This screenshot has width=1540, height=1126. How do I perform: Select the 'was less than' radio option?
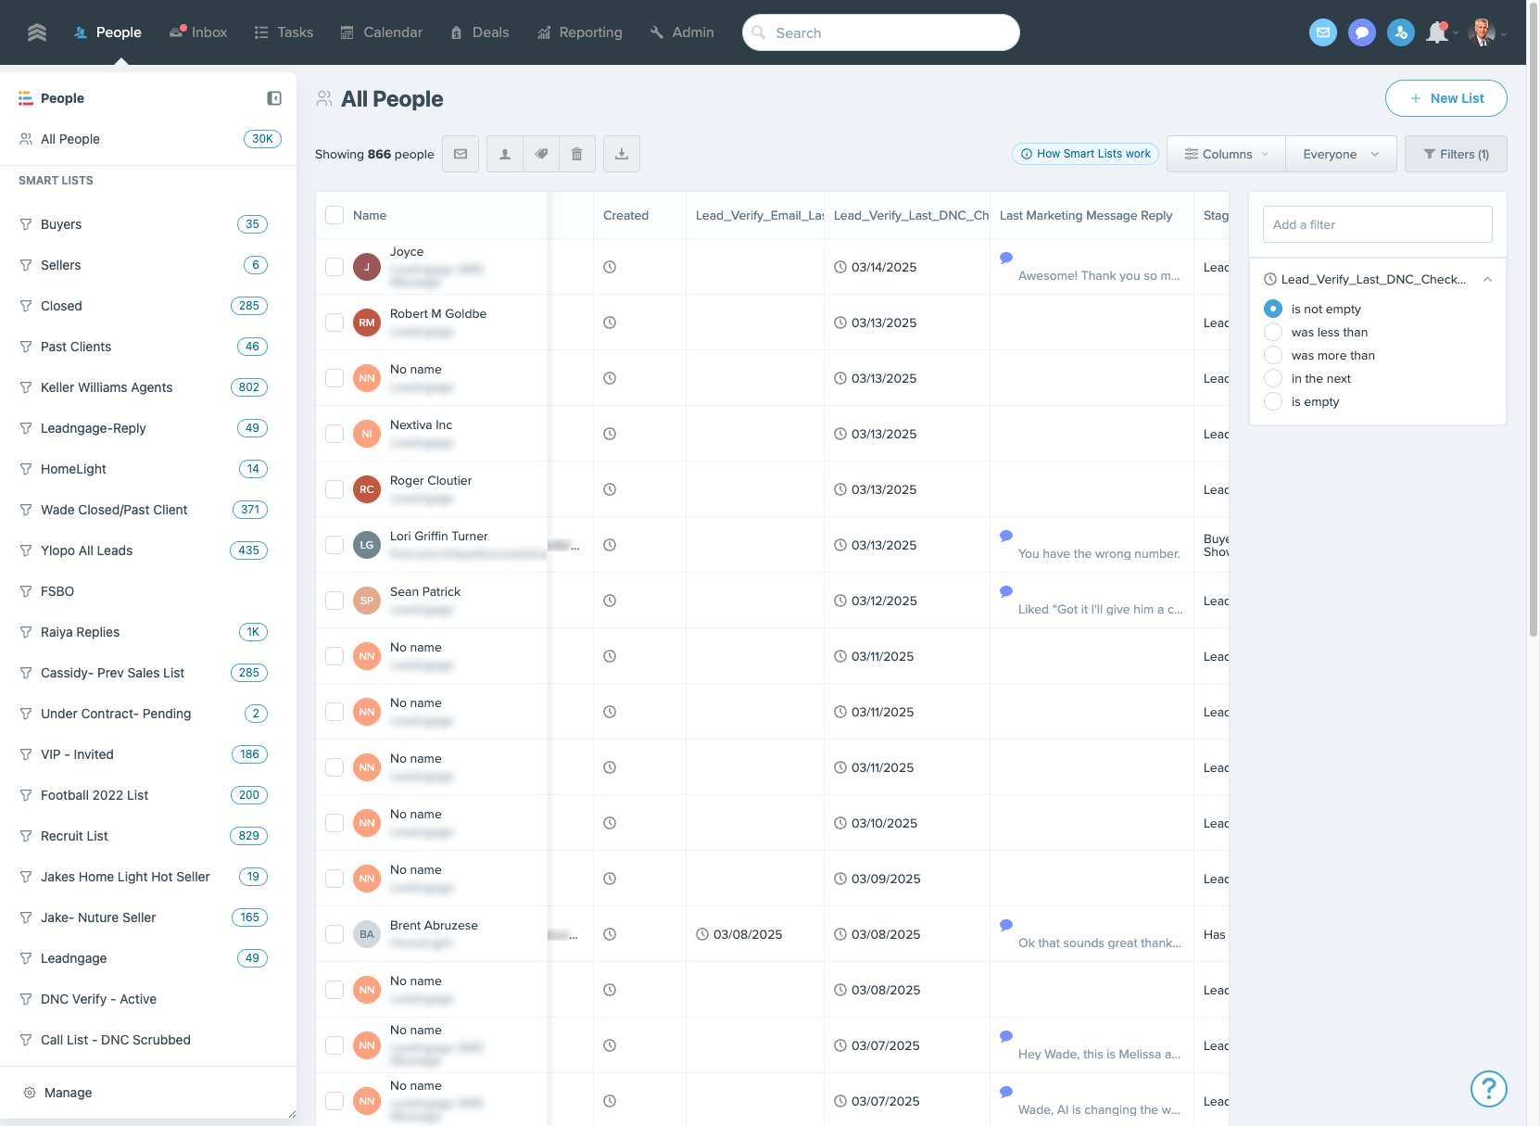[1273, 332]
